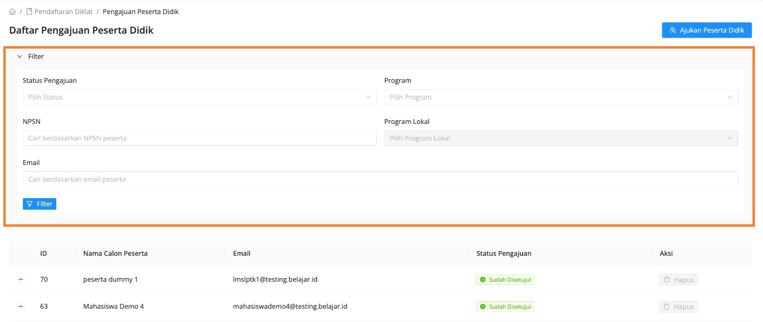
Task: Collapse the Filter panel chevron
Action: coord(20,57)
